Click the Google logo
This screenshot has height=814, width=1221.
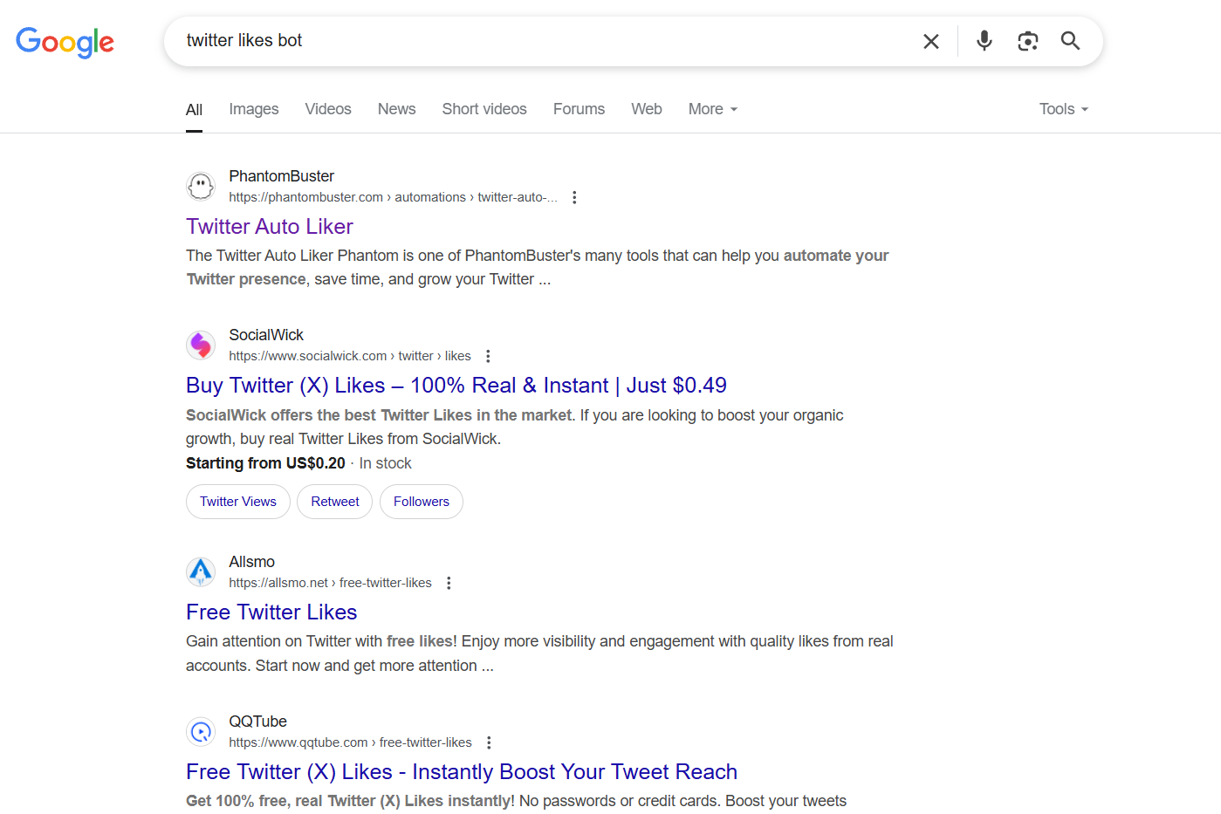tap(65, 42)
